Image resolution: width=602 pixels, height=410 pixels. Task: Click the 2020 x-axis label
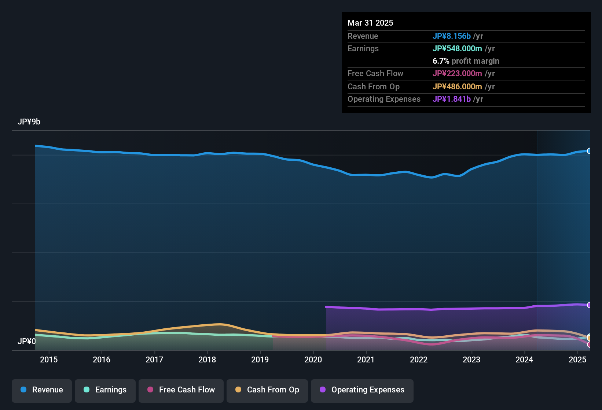[313, 359]
